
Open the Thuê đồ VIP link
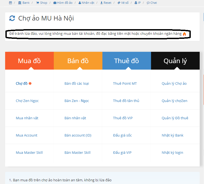(123, 118)
